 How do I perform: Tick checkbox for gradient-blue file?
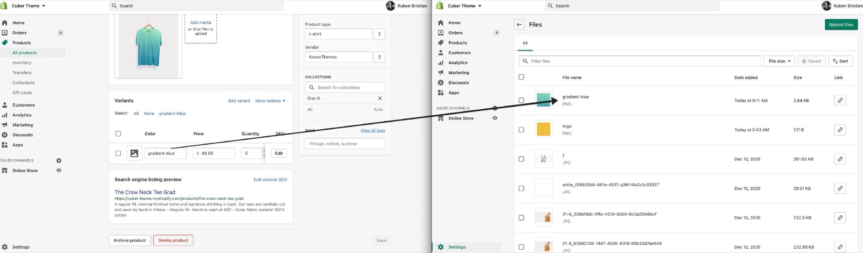click(521, 100)
